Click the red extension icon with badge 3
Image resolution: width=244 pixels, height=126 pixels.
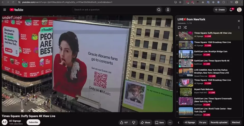click(x=193, y=2)
